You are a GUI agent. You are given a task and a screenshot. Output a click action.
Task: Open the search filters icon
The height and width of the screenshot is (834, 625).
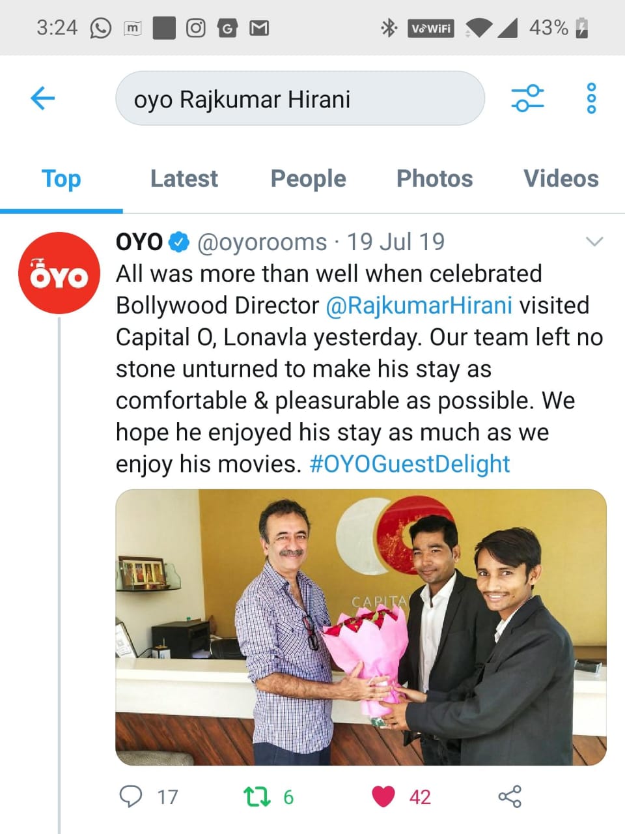point(527,98)
